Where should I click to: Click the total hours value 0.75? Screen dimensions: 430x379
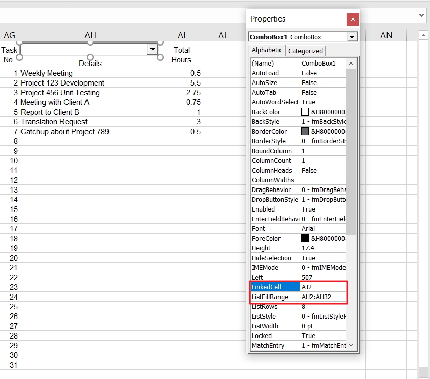coord(181,102)
